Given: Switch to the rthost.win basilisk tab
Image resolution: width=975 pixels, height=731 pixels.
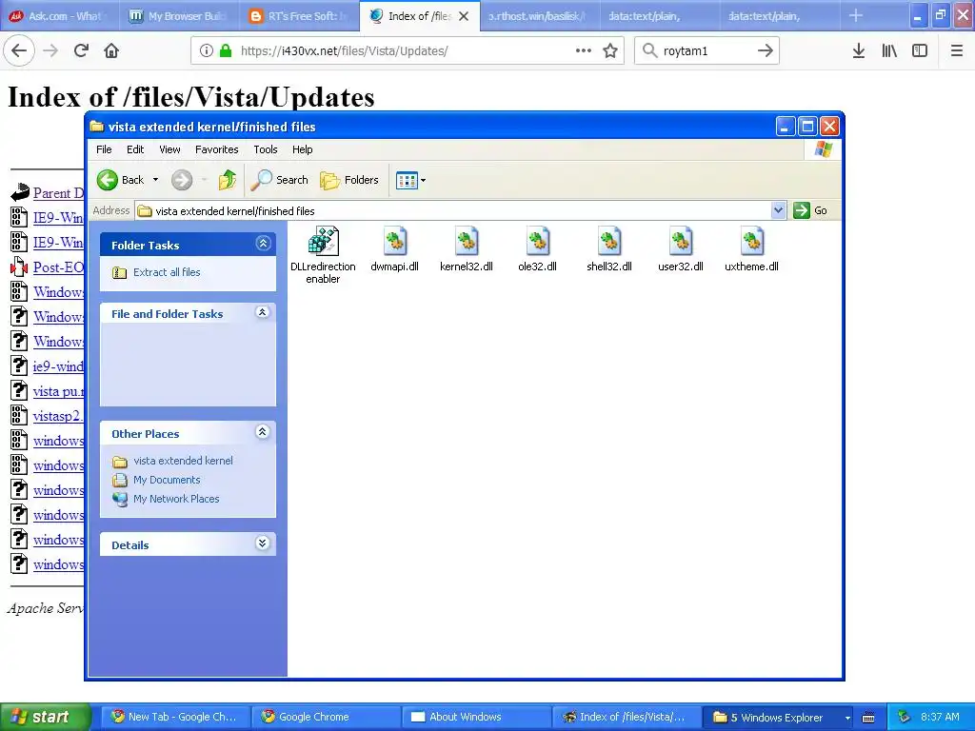Looking at the screenshot, I should pyautogui.click(x=539, y=16).
